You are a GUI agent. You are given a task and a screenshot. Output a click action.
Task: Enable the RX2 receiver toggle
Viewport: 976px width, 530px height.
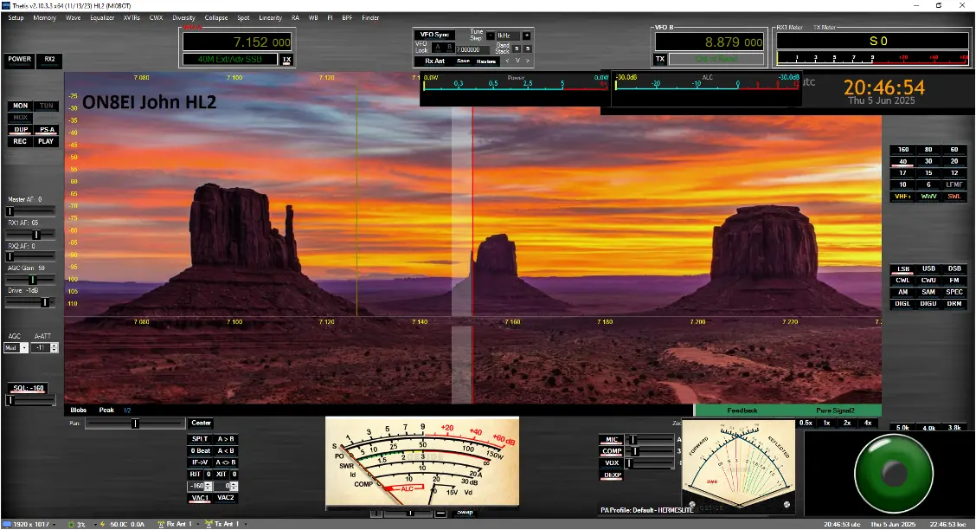[x=49, y=60]
